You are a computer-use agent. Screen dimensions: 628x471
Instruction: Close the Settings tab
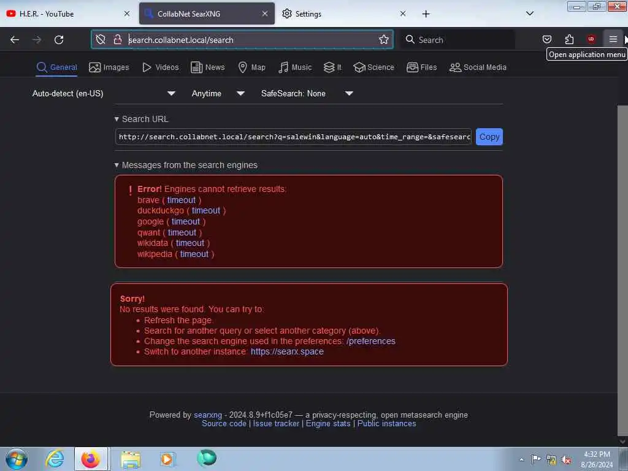tap(403, 13)
